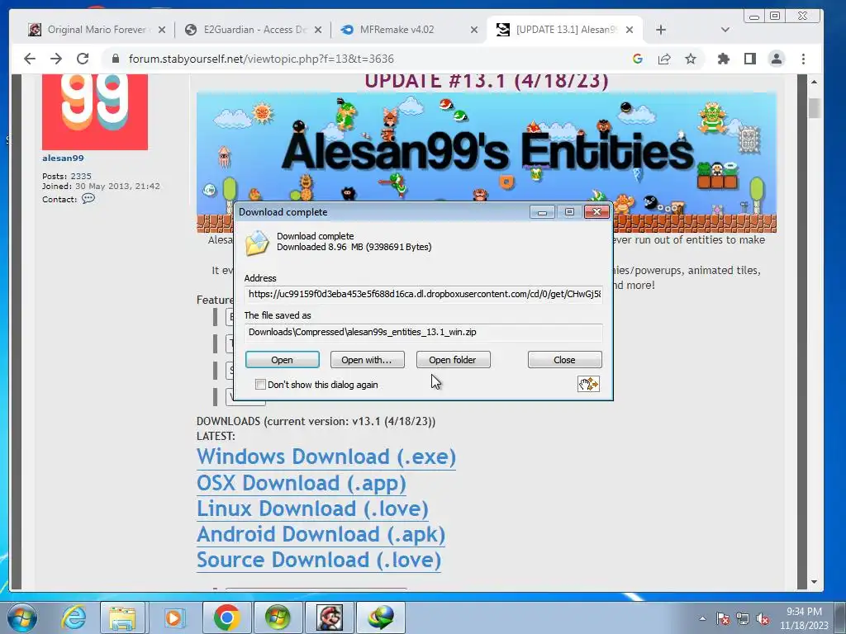Screen dimensions: 846x634
Task: Open the Chrome profile icon
Action: coord(777,59)
